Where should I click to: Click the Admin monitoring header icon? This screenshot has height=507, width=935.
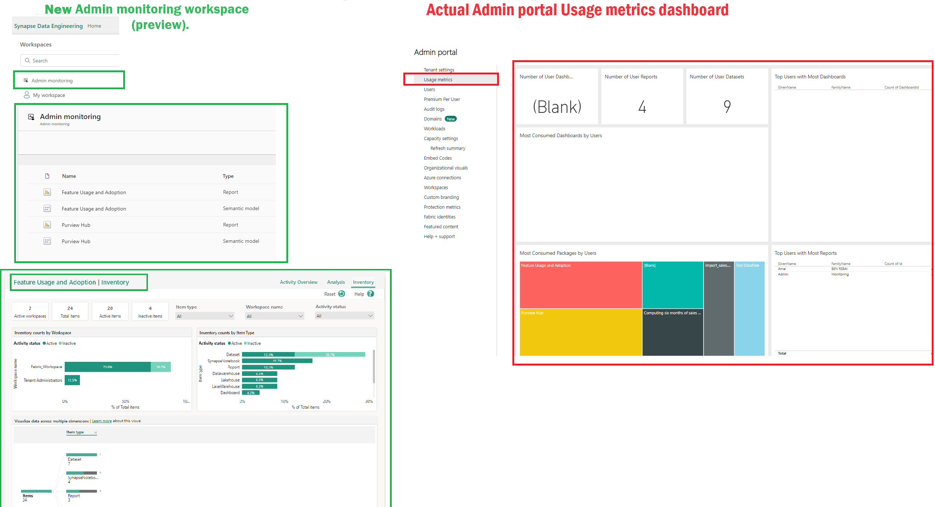click(31, 117)
